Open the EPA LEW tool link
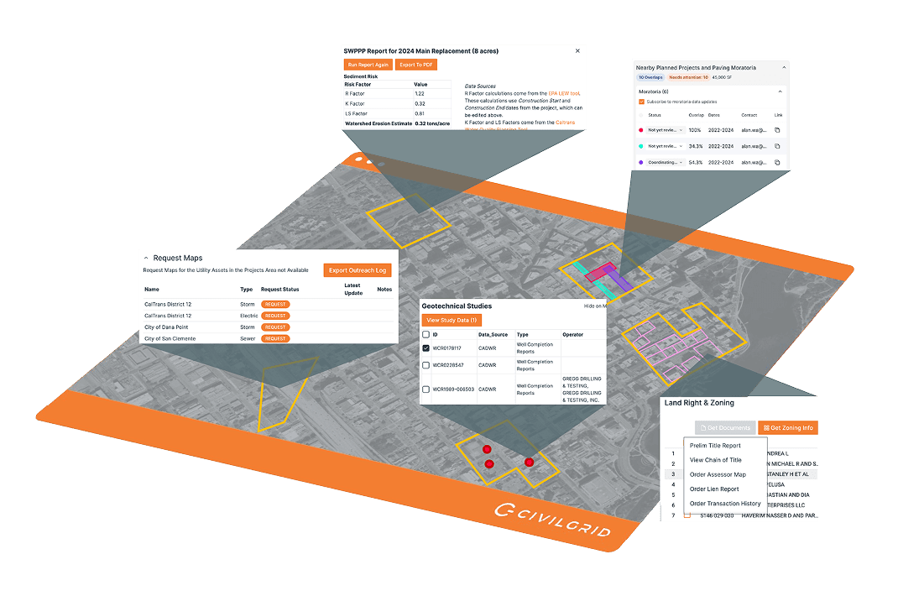Screen dimensions: 898x596 point(564,93)
